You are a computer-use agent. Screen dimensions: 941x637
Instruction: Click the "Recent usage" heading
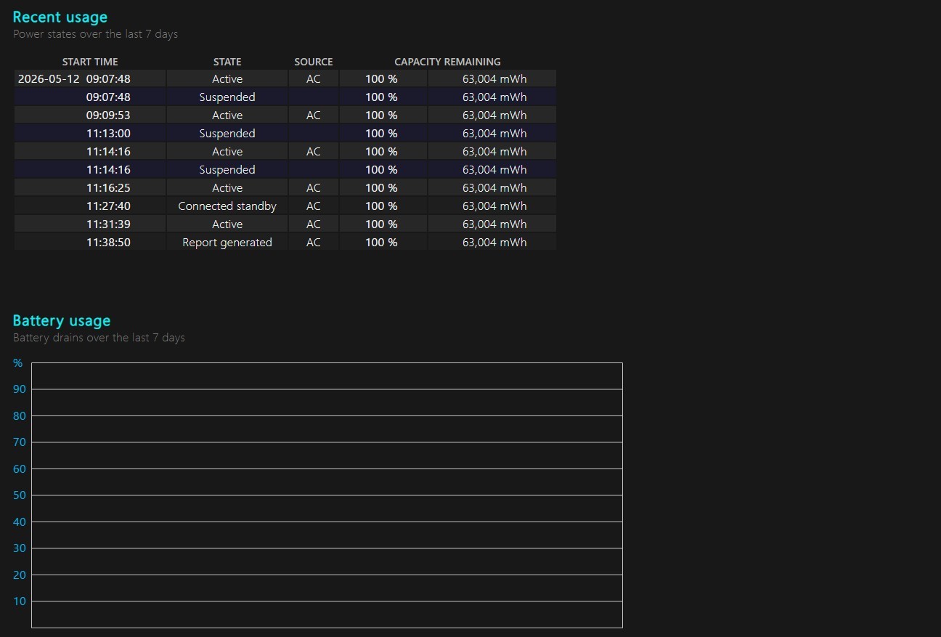60,17
